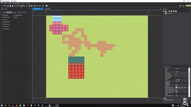Viewport: 191px width, 107px height.
Task: Run the client with play icon
Action: tap(50, 6)
